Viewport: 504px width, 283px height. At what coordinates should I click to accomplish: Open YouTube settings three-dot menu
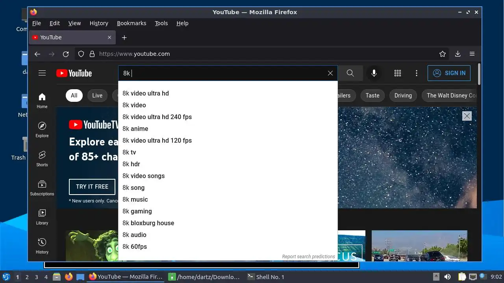pos(417,73)
